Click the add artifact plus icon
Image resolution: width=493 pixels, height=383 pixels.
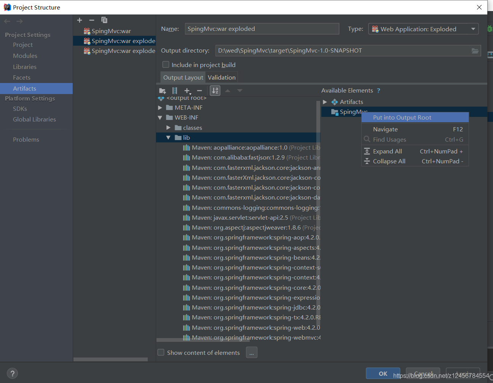coord(80,20)
